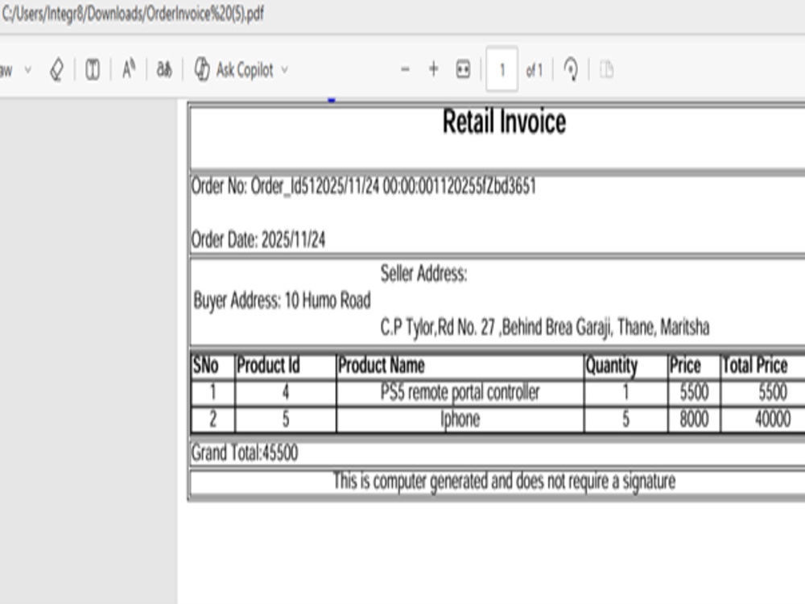Click the price '8000' cell
The height and width of the screenshot is (604, 805).
(694, 419)
